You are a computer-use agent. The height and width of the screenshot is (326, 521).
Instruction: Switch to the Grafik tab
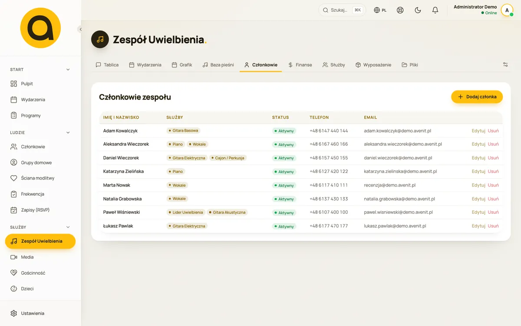coord(182,65)
